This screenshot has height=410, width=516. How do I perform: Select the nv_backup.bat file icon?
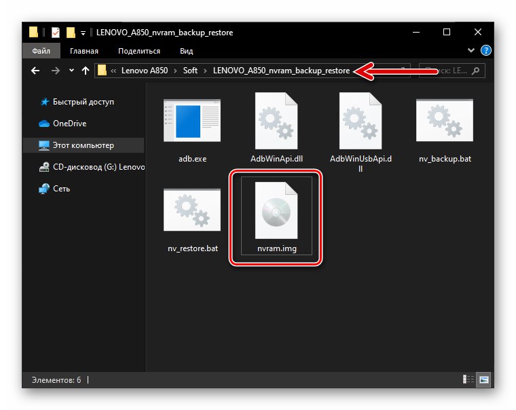coord(445,121)
